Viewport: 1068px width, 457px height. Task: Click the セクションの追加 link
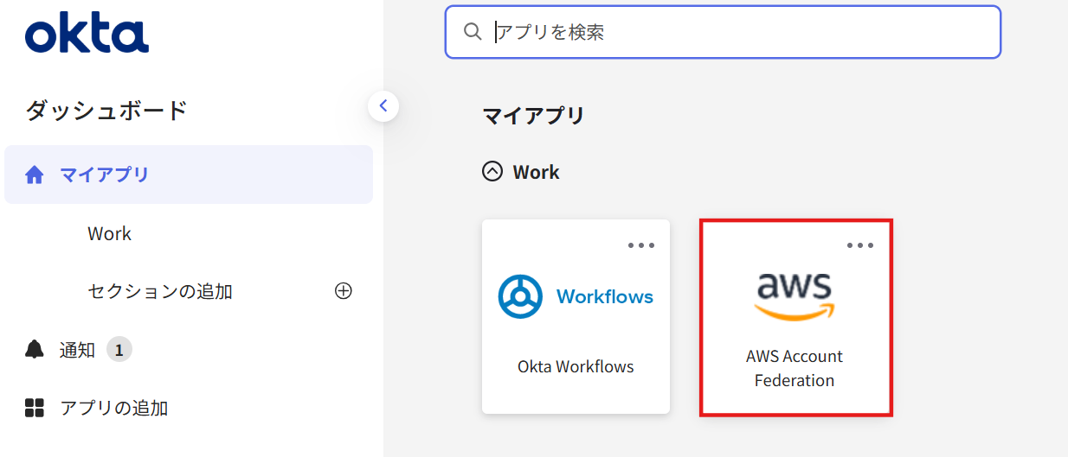(x=160, y=291)
